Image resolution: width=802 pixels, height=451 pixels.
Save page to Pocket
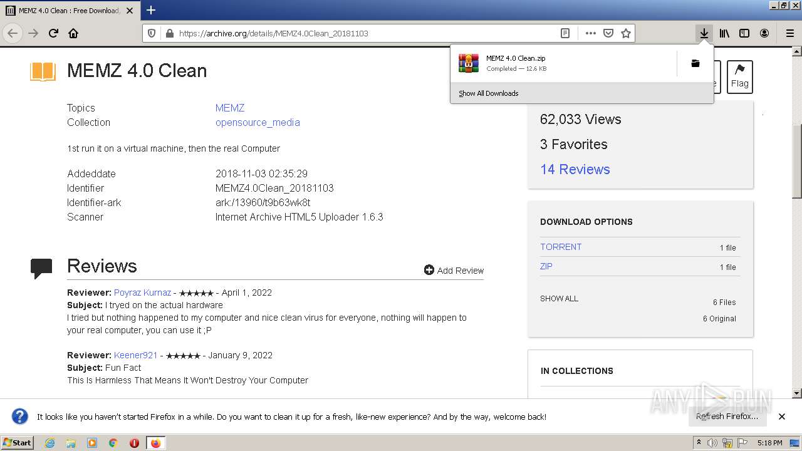click(x=608, y=33)
